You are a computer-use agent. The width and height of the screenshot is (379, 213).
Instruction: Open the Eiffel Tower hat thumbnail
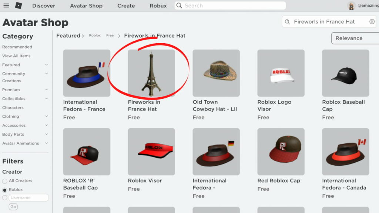pos(151,73)
